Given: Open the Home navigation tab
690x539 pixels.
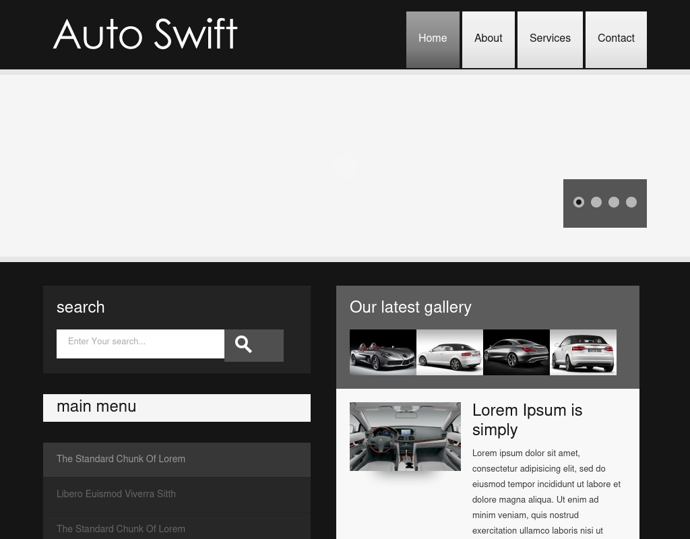Looking at the screenshot, I should (433, 39).
